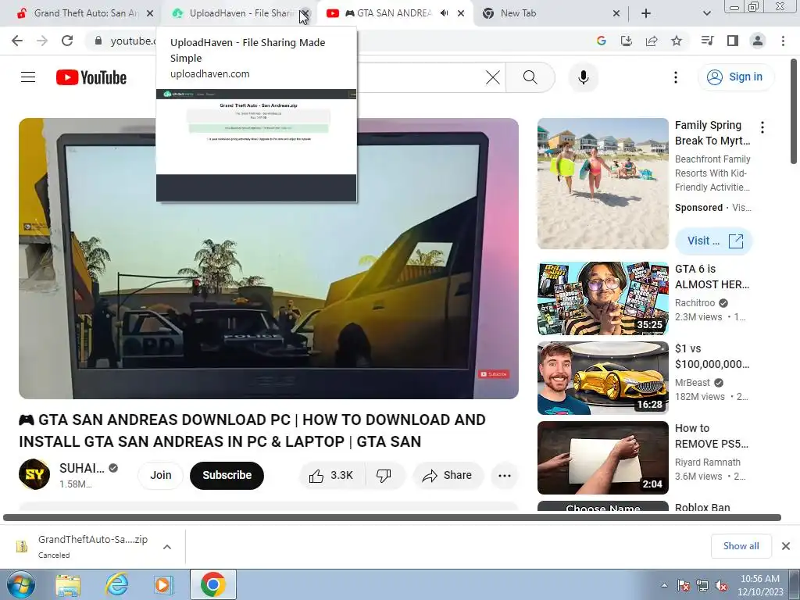Open Windows Media Player taskbar icon
Image resolution: width=800 pixels, height=600 pixels.
[164, 585]
